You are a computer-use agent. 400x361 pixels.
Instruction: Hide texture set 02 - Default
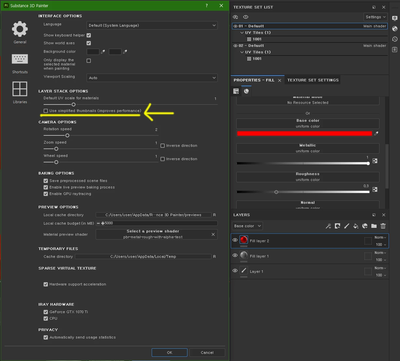[x=236, y=46]
